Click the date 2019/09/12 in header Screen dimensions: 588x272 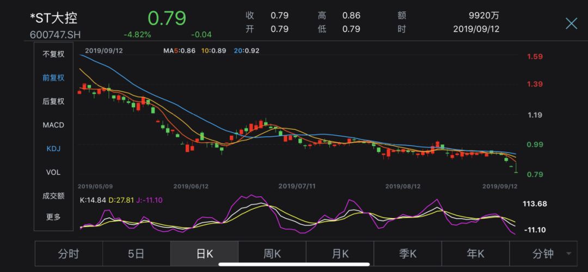[x=476, y=29]
